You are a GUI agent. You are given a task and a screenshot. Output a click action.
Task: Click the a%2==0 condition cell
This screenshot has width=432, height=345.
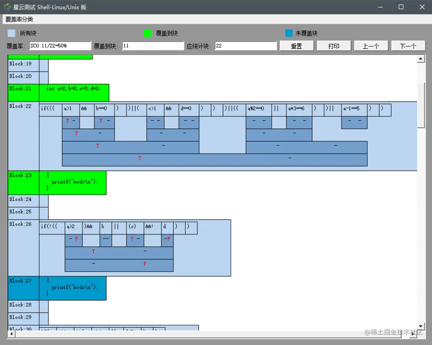[259, 110]
